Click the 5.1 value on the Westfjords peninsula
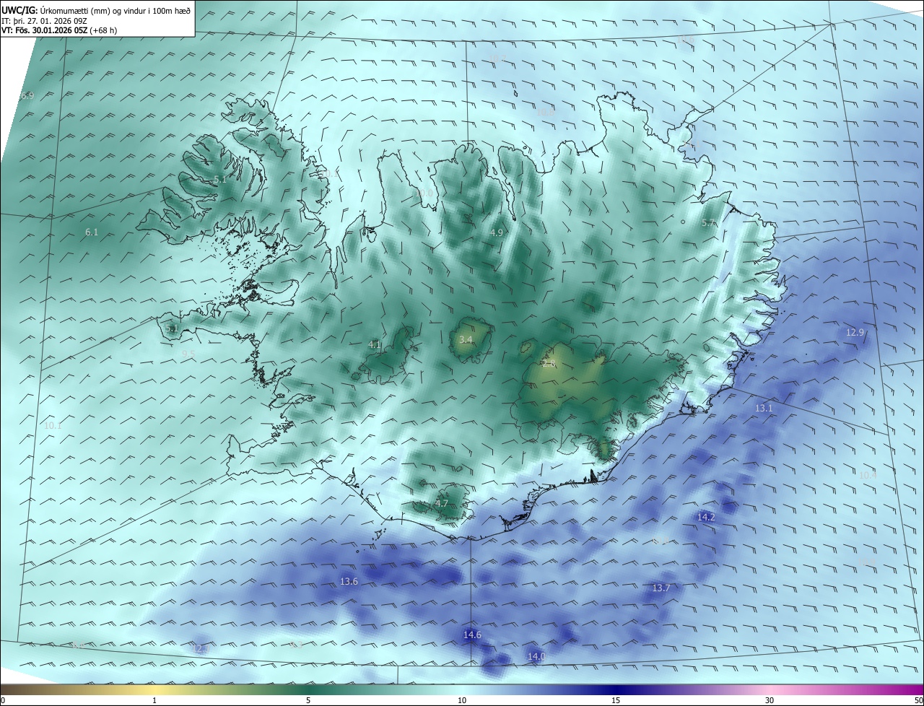Screen dimensions: 924x706 220,179
